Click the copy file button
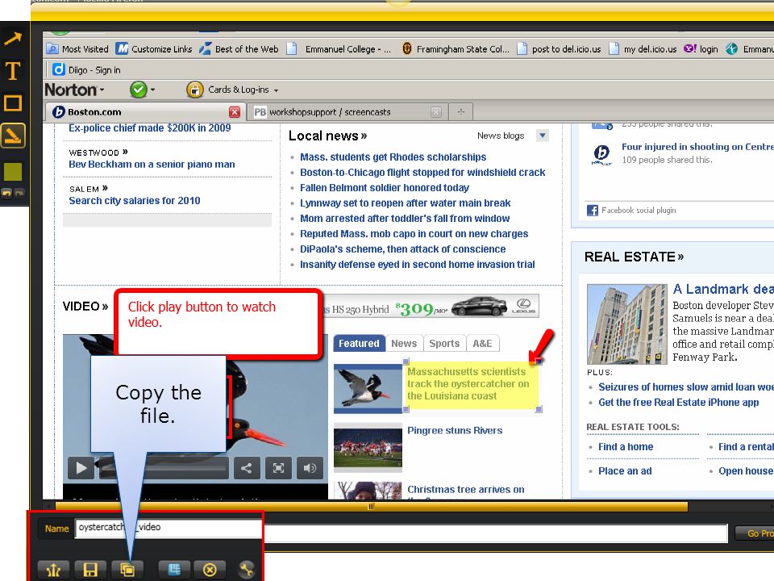The width and height of the screenshot is (774, 581). 127,571
